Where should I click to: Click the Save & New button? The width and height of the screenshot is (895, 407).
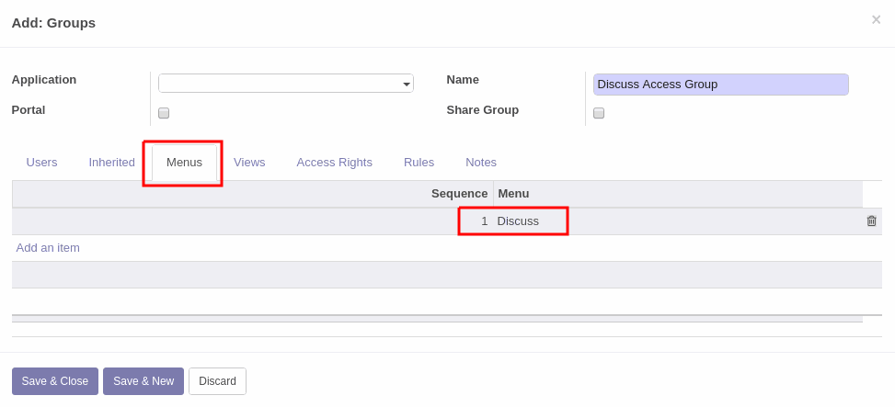(x=143, y=381)
